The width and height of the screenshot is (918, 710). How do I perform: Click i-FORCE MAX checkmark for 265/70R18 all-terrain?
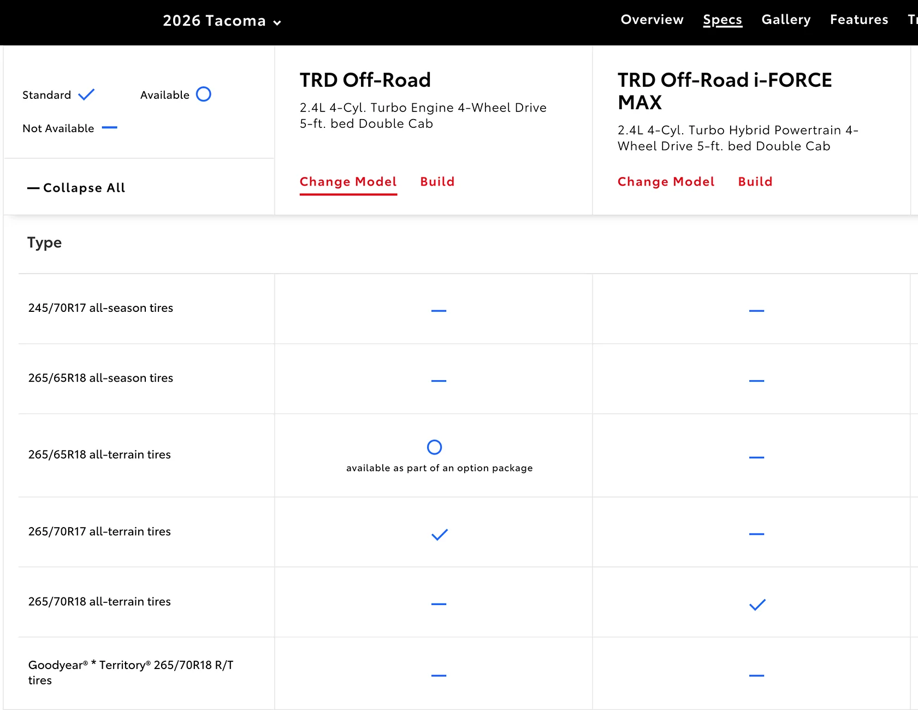[757, 605]
